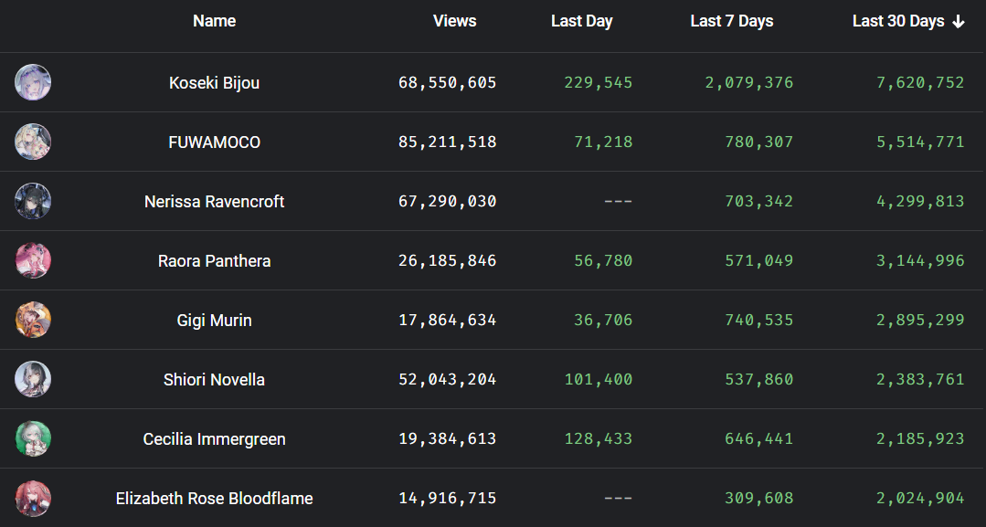Viewport: 986px width, 527px height.
Task: Click Cecilia Immergreen's avatar icon
Action: (x=33, y=438)
